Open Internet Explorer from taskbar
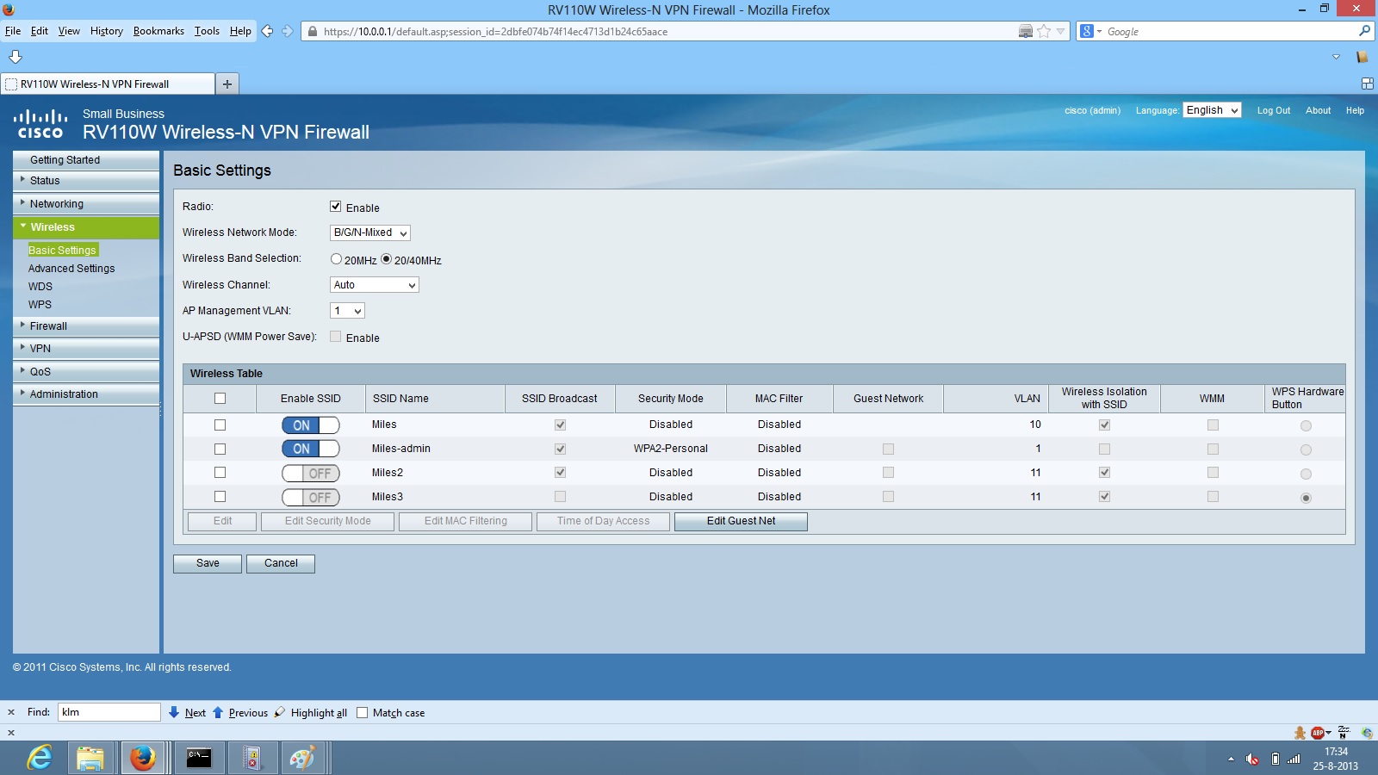1378x775 pixels. click(x=40, y=758)
